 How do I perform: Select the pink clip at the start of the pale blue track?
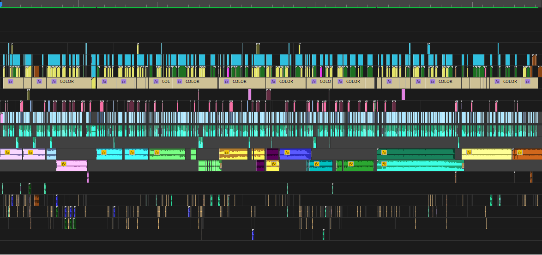click(x=1, y=118)
